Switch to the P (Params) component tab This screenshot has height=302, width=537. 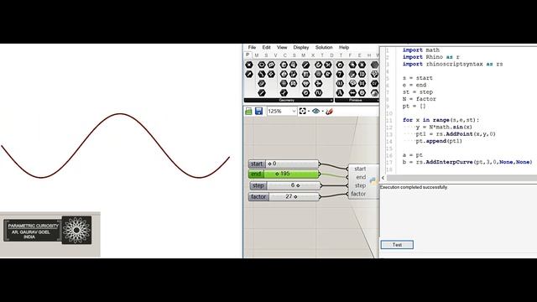[x=248, y=55]
